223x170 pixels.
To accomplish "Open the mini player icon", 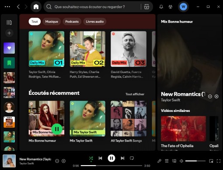I will coord(211,161).
